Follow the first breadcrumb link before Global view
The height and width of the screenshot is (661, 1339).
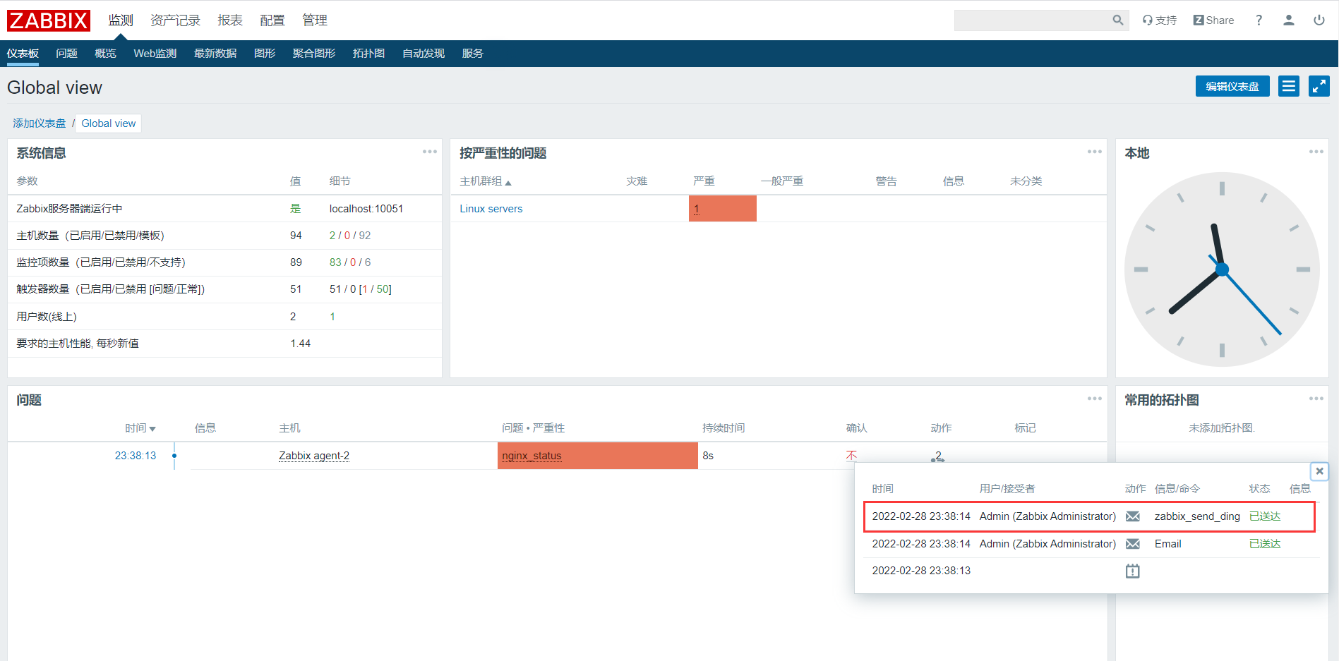tap(40, 123)
